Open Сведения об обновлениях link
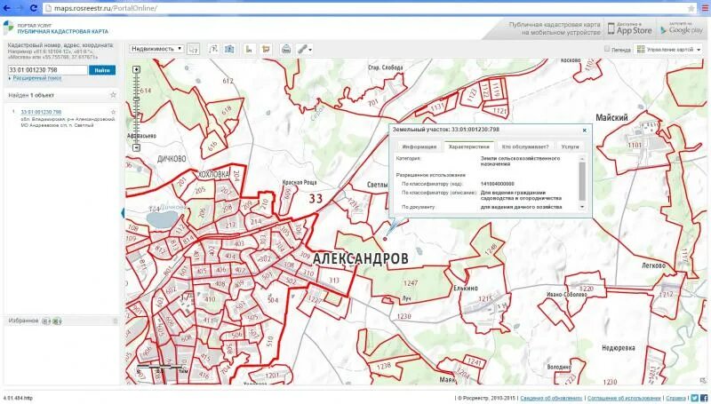 [x=551, y=398]
